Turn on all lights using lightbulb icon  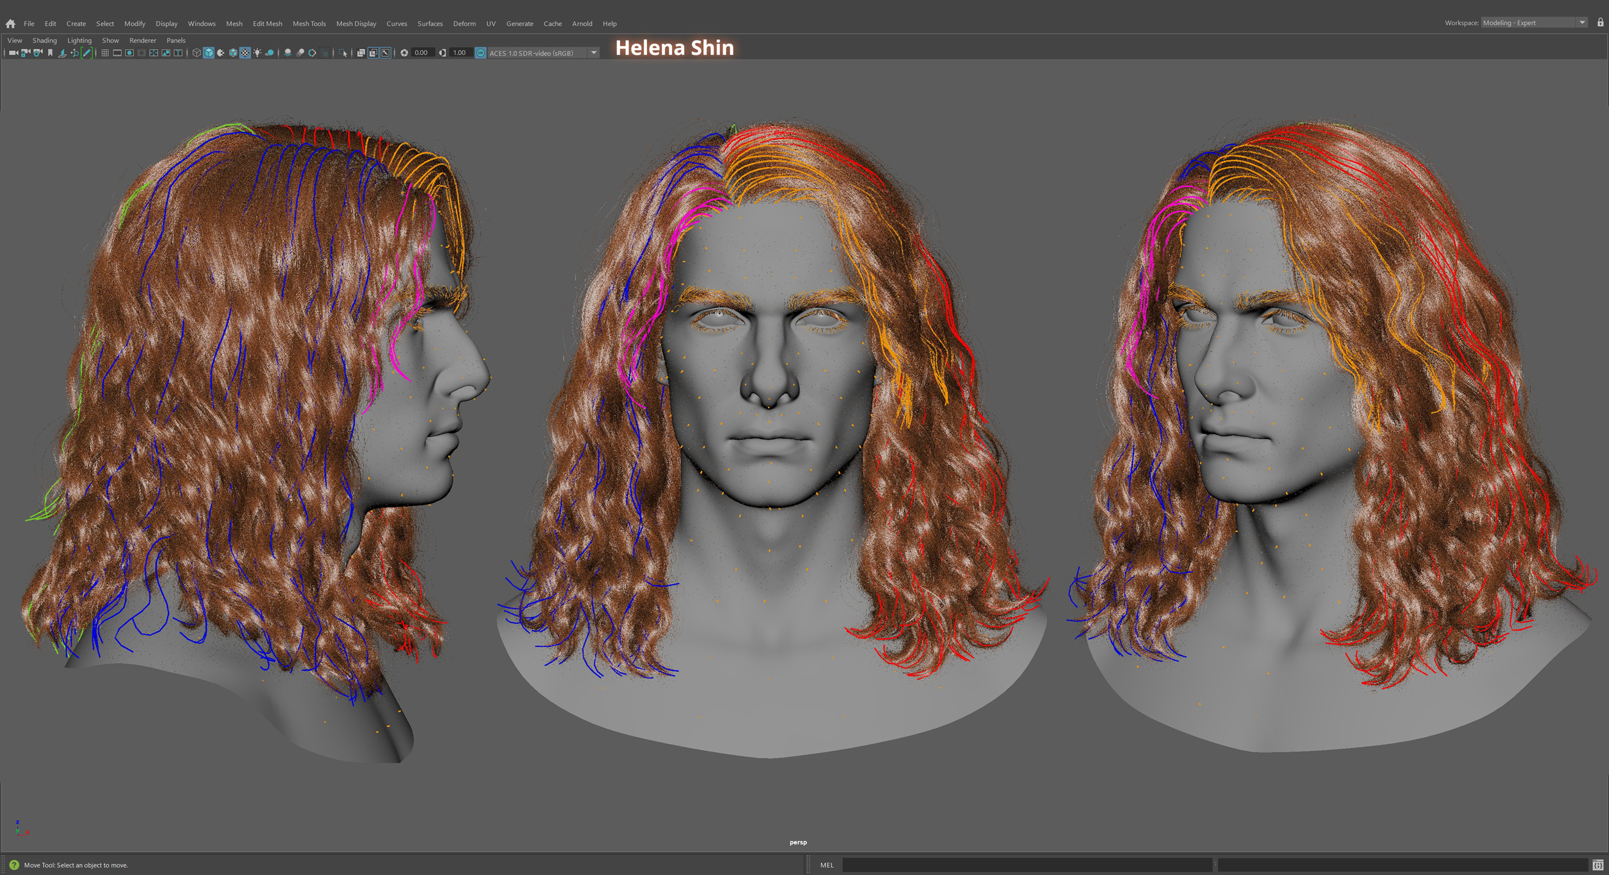point(258,53)
